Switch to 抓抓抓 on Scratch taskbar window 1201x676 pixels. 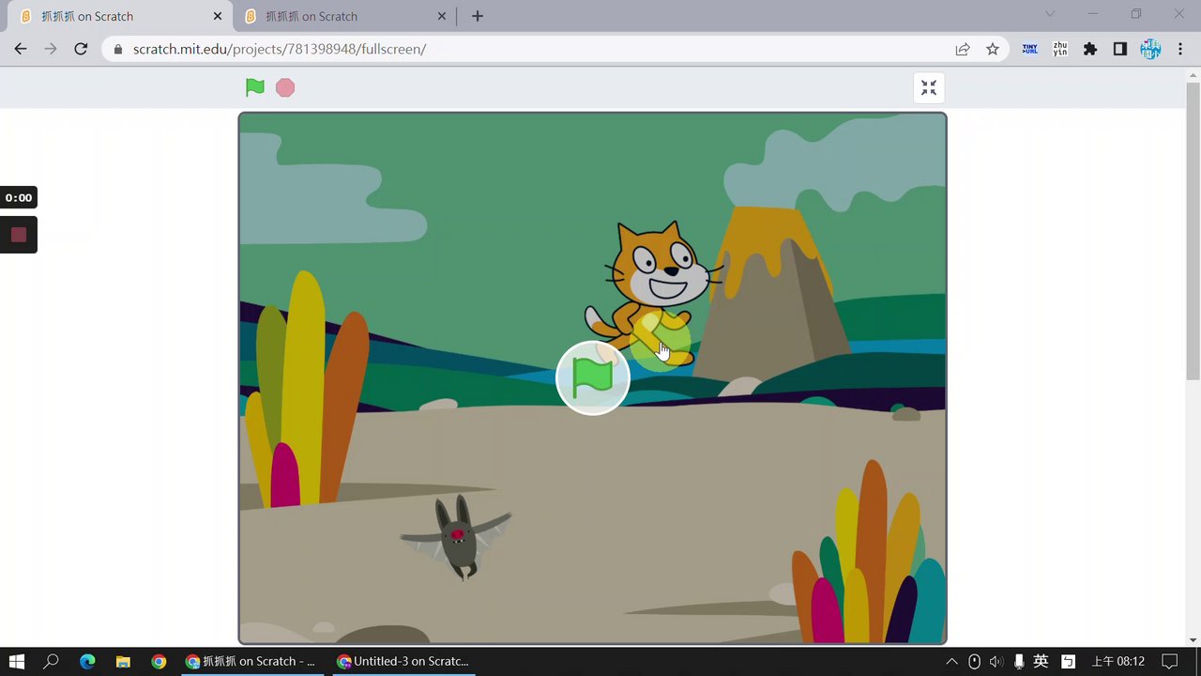pos(253,661)
